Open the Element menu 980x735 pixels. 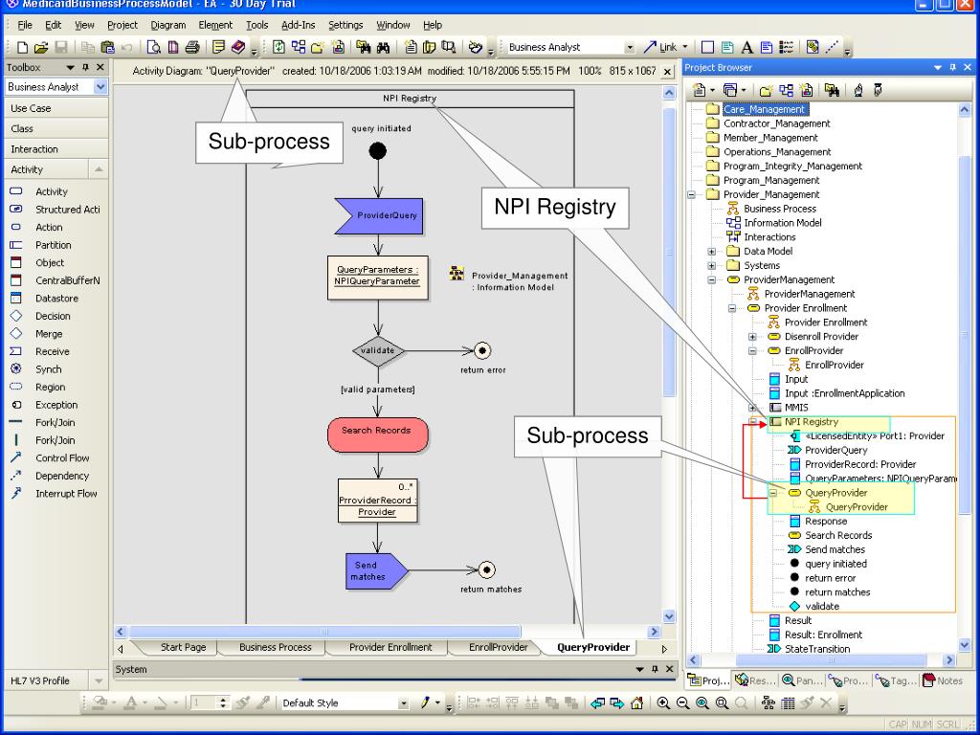click(215, 25)
